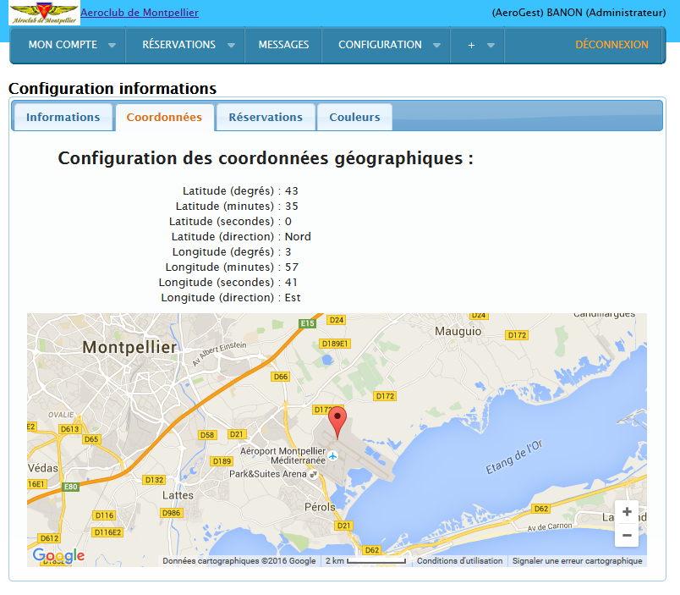Click the Longitude (minutes) value 57
Image resolution: width=680 pixels, height=595 pixels.
[x=292, y=267]
